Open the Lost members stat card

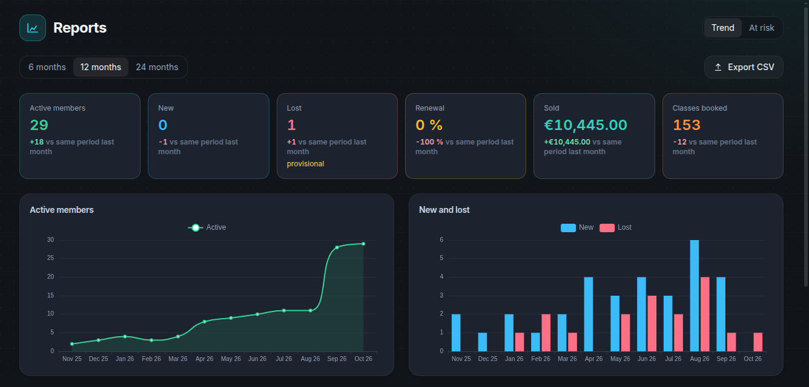point(337,136)
